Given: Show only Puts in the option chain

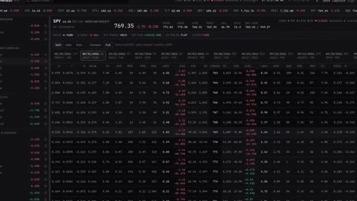Looking at the screenshot, I should pos(79,45).
